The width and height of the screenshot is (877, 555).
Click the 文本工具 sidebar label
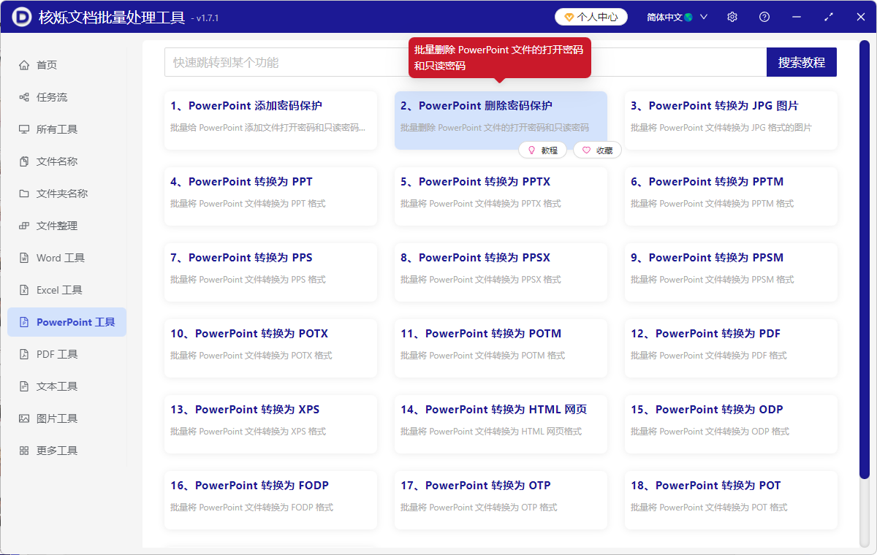pos(57,386)
